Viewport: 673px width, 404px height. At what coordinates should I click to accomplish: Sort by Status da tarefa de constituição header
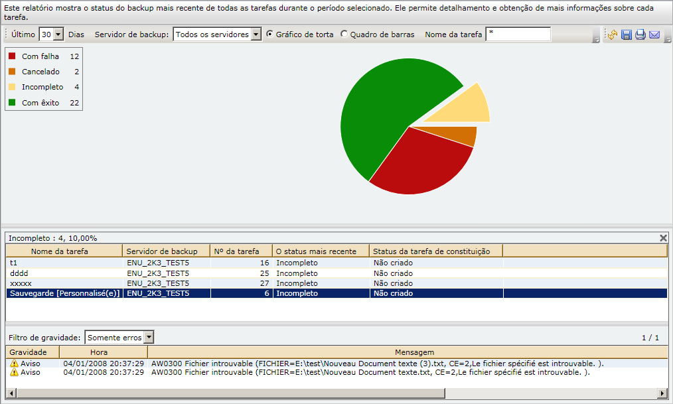tap(436, 251)
